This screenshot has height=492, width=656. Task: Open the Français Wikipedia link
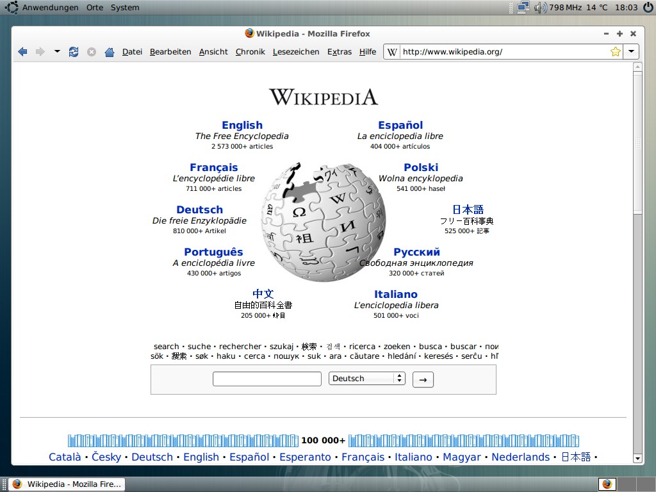tap(214, 167)
